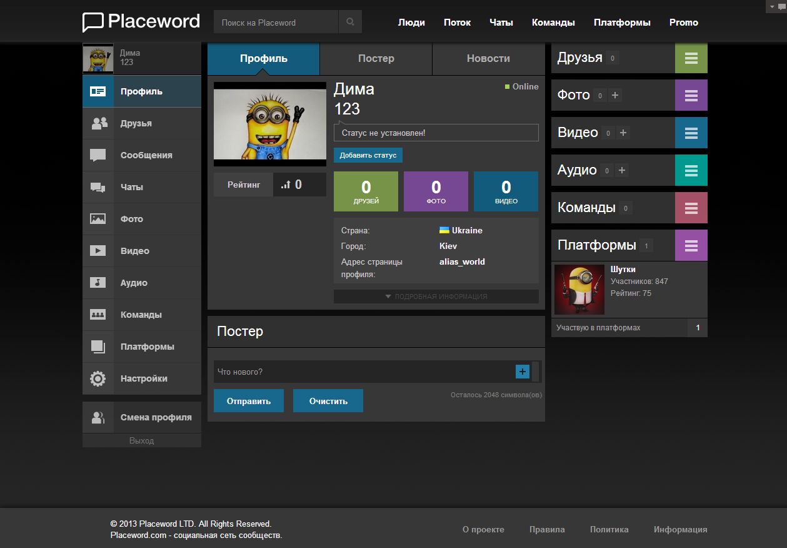Open Фото via sidebar picture icon
787x548 pixels.
[98, 219]
